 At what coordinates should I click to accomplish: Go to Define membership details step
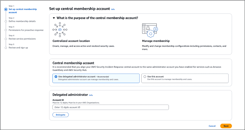(22, 21)
